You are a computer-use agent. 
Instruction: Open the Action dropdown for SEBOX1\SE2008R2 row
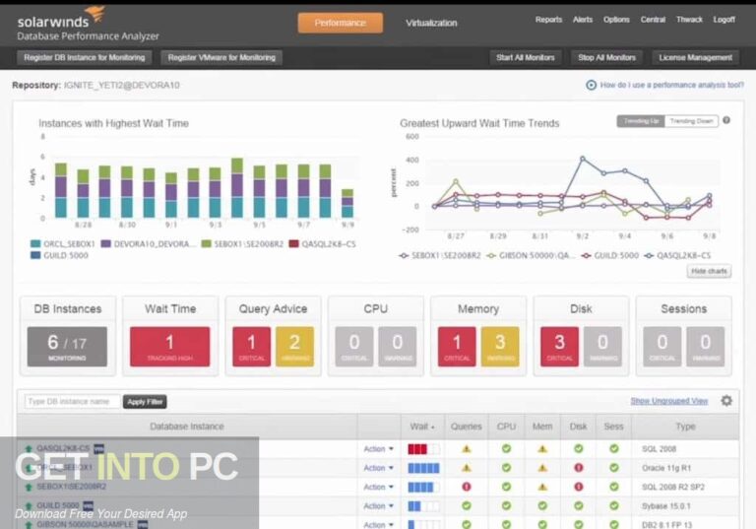[x=378, y=487]
